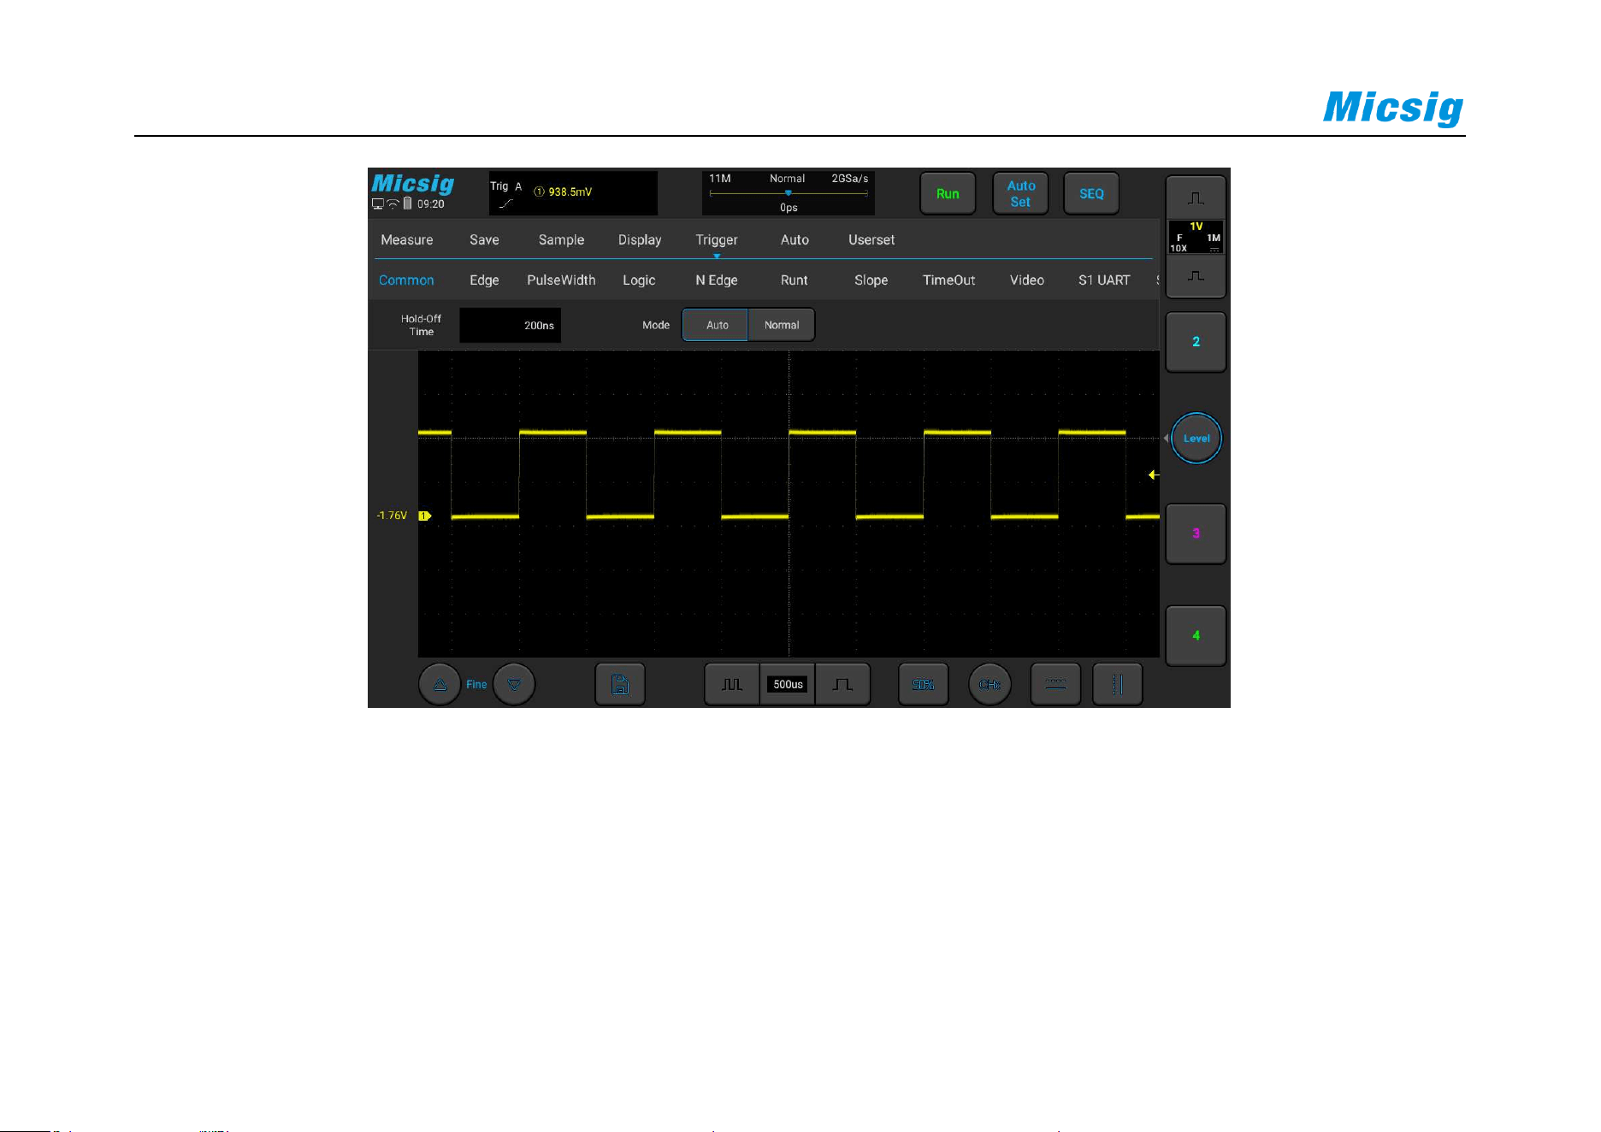1601x1132 pixels.
Task: Open vertical cursor lines button
Action: 1117,685
